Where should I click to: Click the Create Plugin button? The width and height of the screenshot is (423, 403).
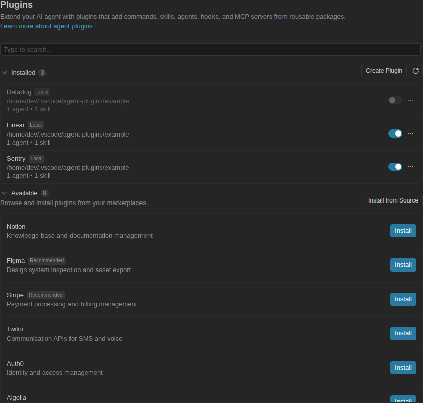384,71
